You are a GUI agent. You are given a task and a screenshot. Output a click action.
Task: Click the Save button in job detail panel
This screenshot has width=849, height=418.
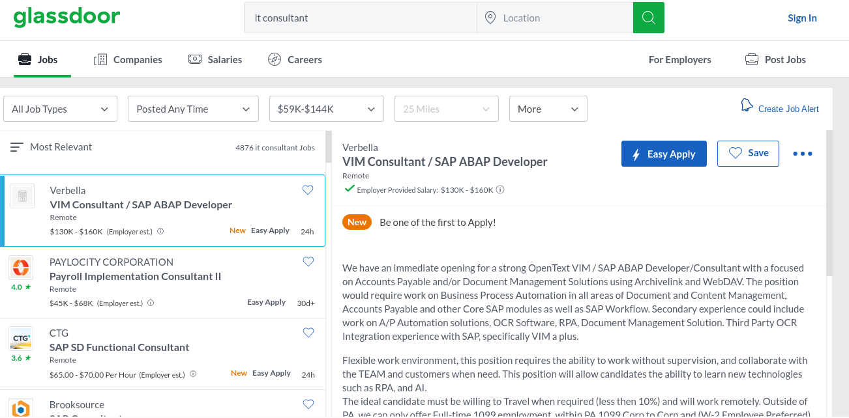click(x=748, y=154)
